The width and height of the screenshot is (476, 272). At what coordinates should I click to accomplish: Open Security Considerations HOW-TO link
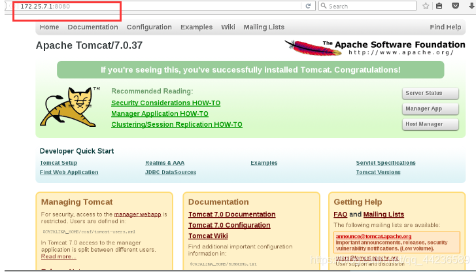[166, 103]
